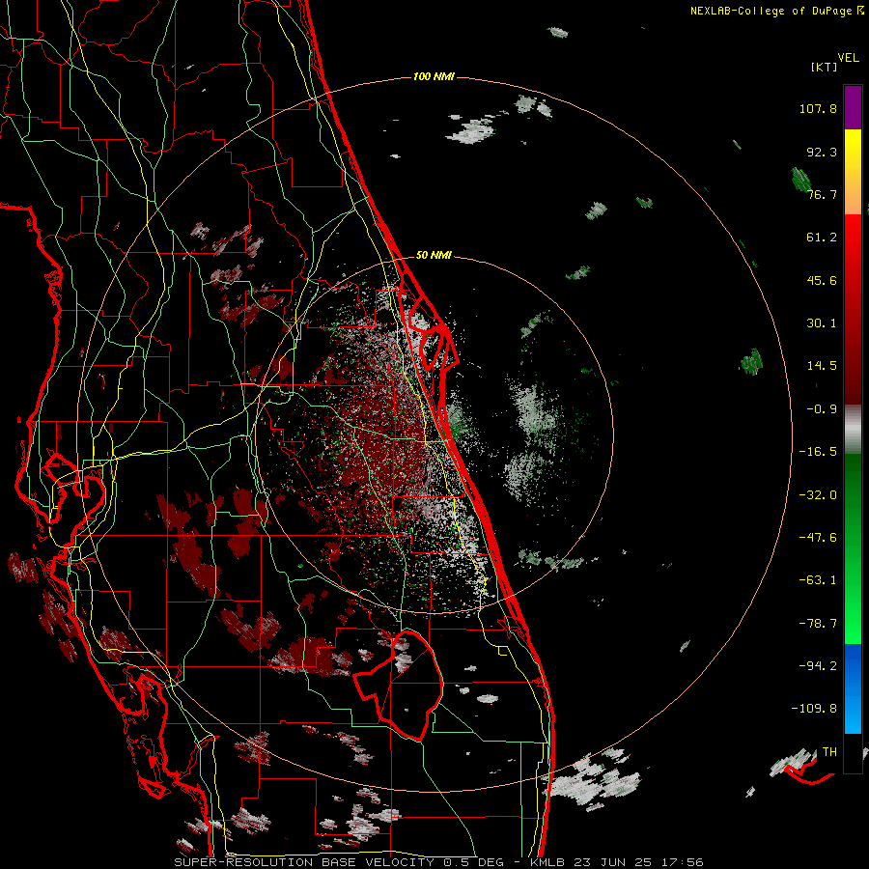
Task: Click the 61.2 velocity scale value
Action: (x=822, y=238)
